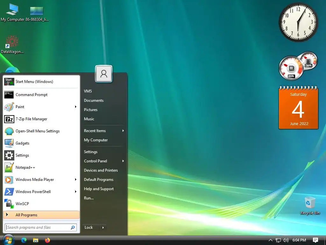
Task: Open the Paint palette icon
Action: click(x=9, y=107)
